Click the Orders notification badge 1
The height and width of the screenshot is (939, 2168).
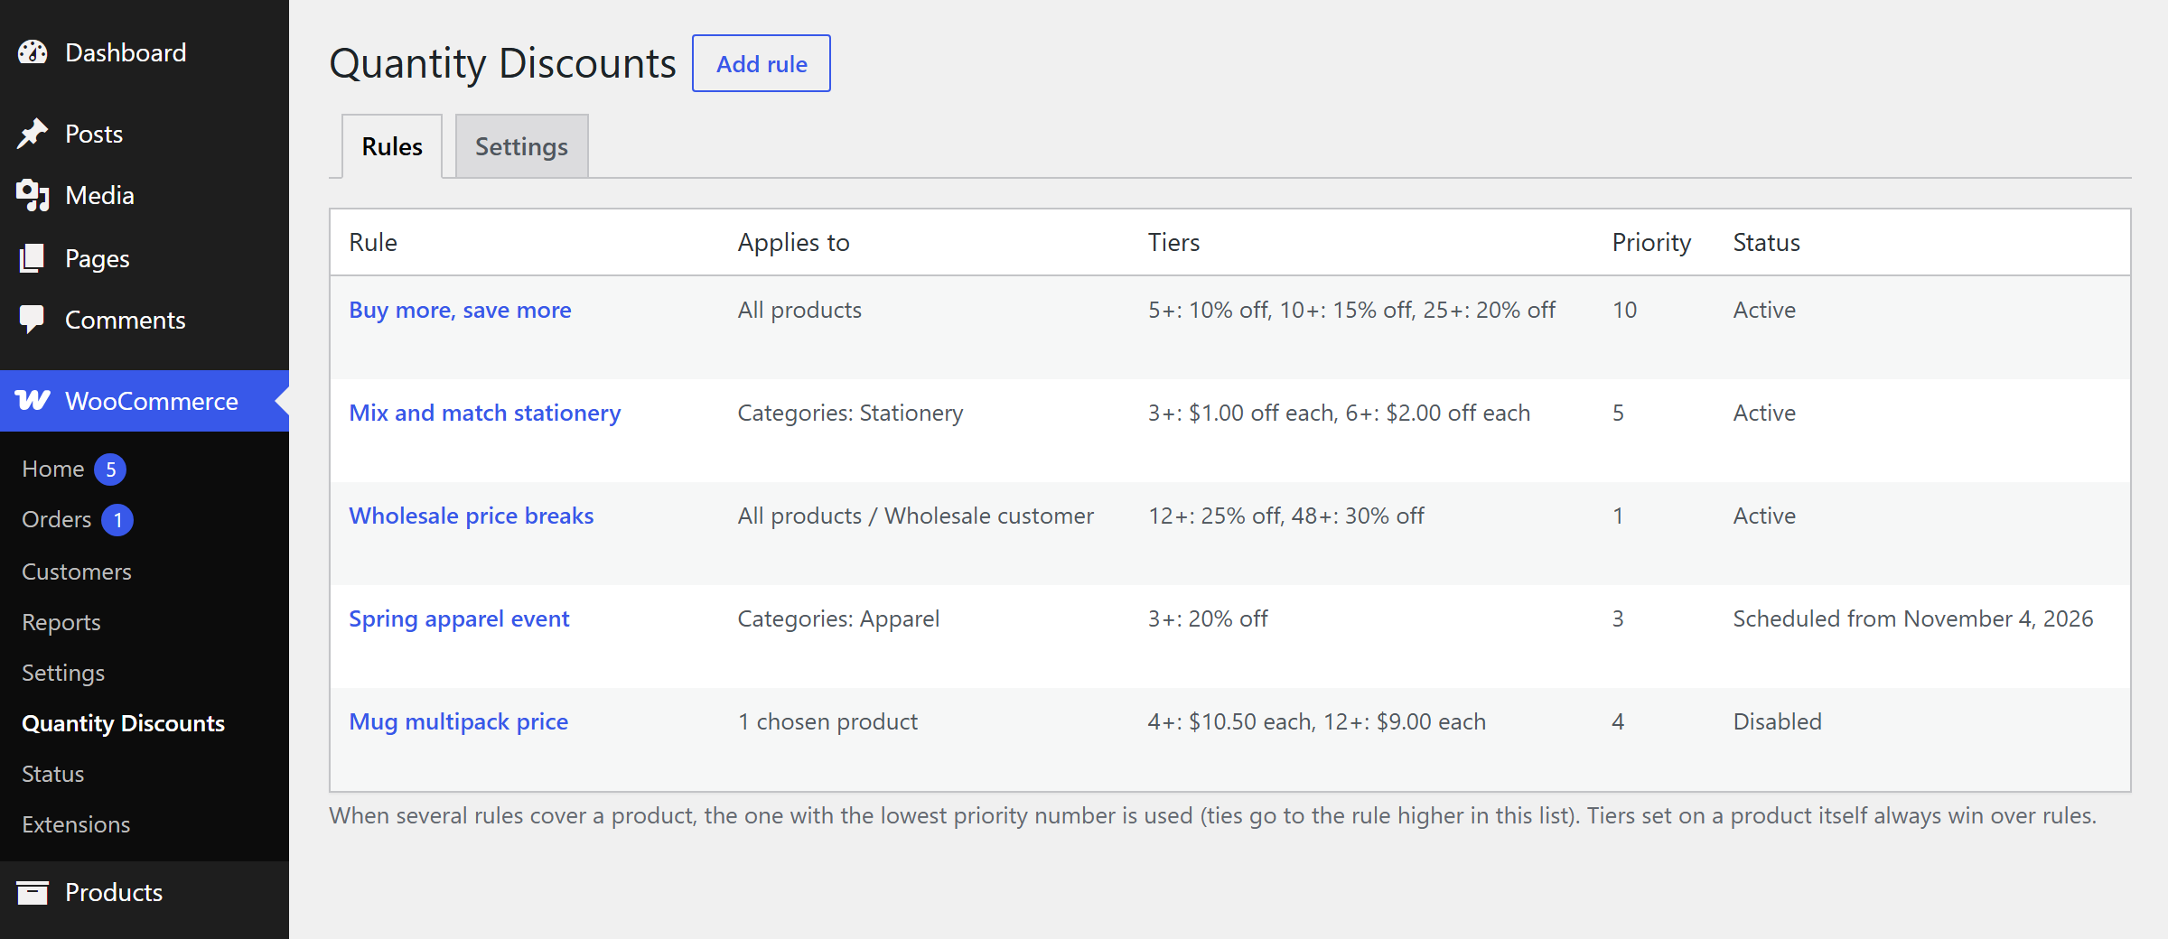click(117, 520)
